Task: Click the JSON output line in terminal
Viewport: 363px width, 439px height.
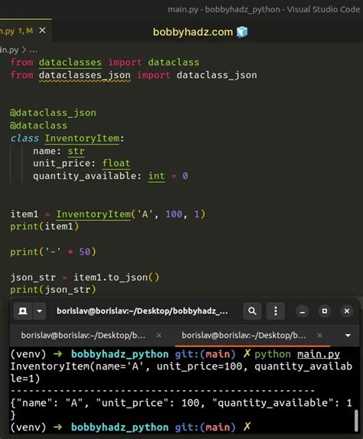Action: click(x=181, y=403)
